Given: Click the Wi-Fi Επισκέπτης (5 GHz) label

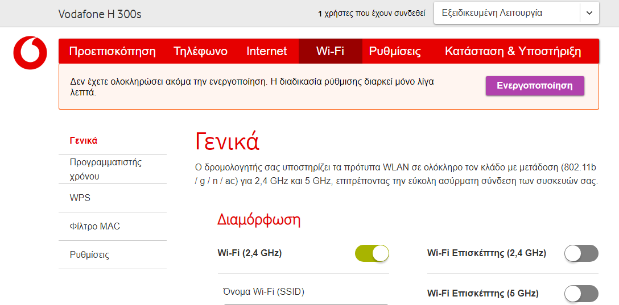Looking at the screenshot, I should (x=483, y=294).
